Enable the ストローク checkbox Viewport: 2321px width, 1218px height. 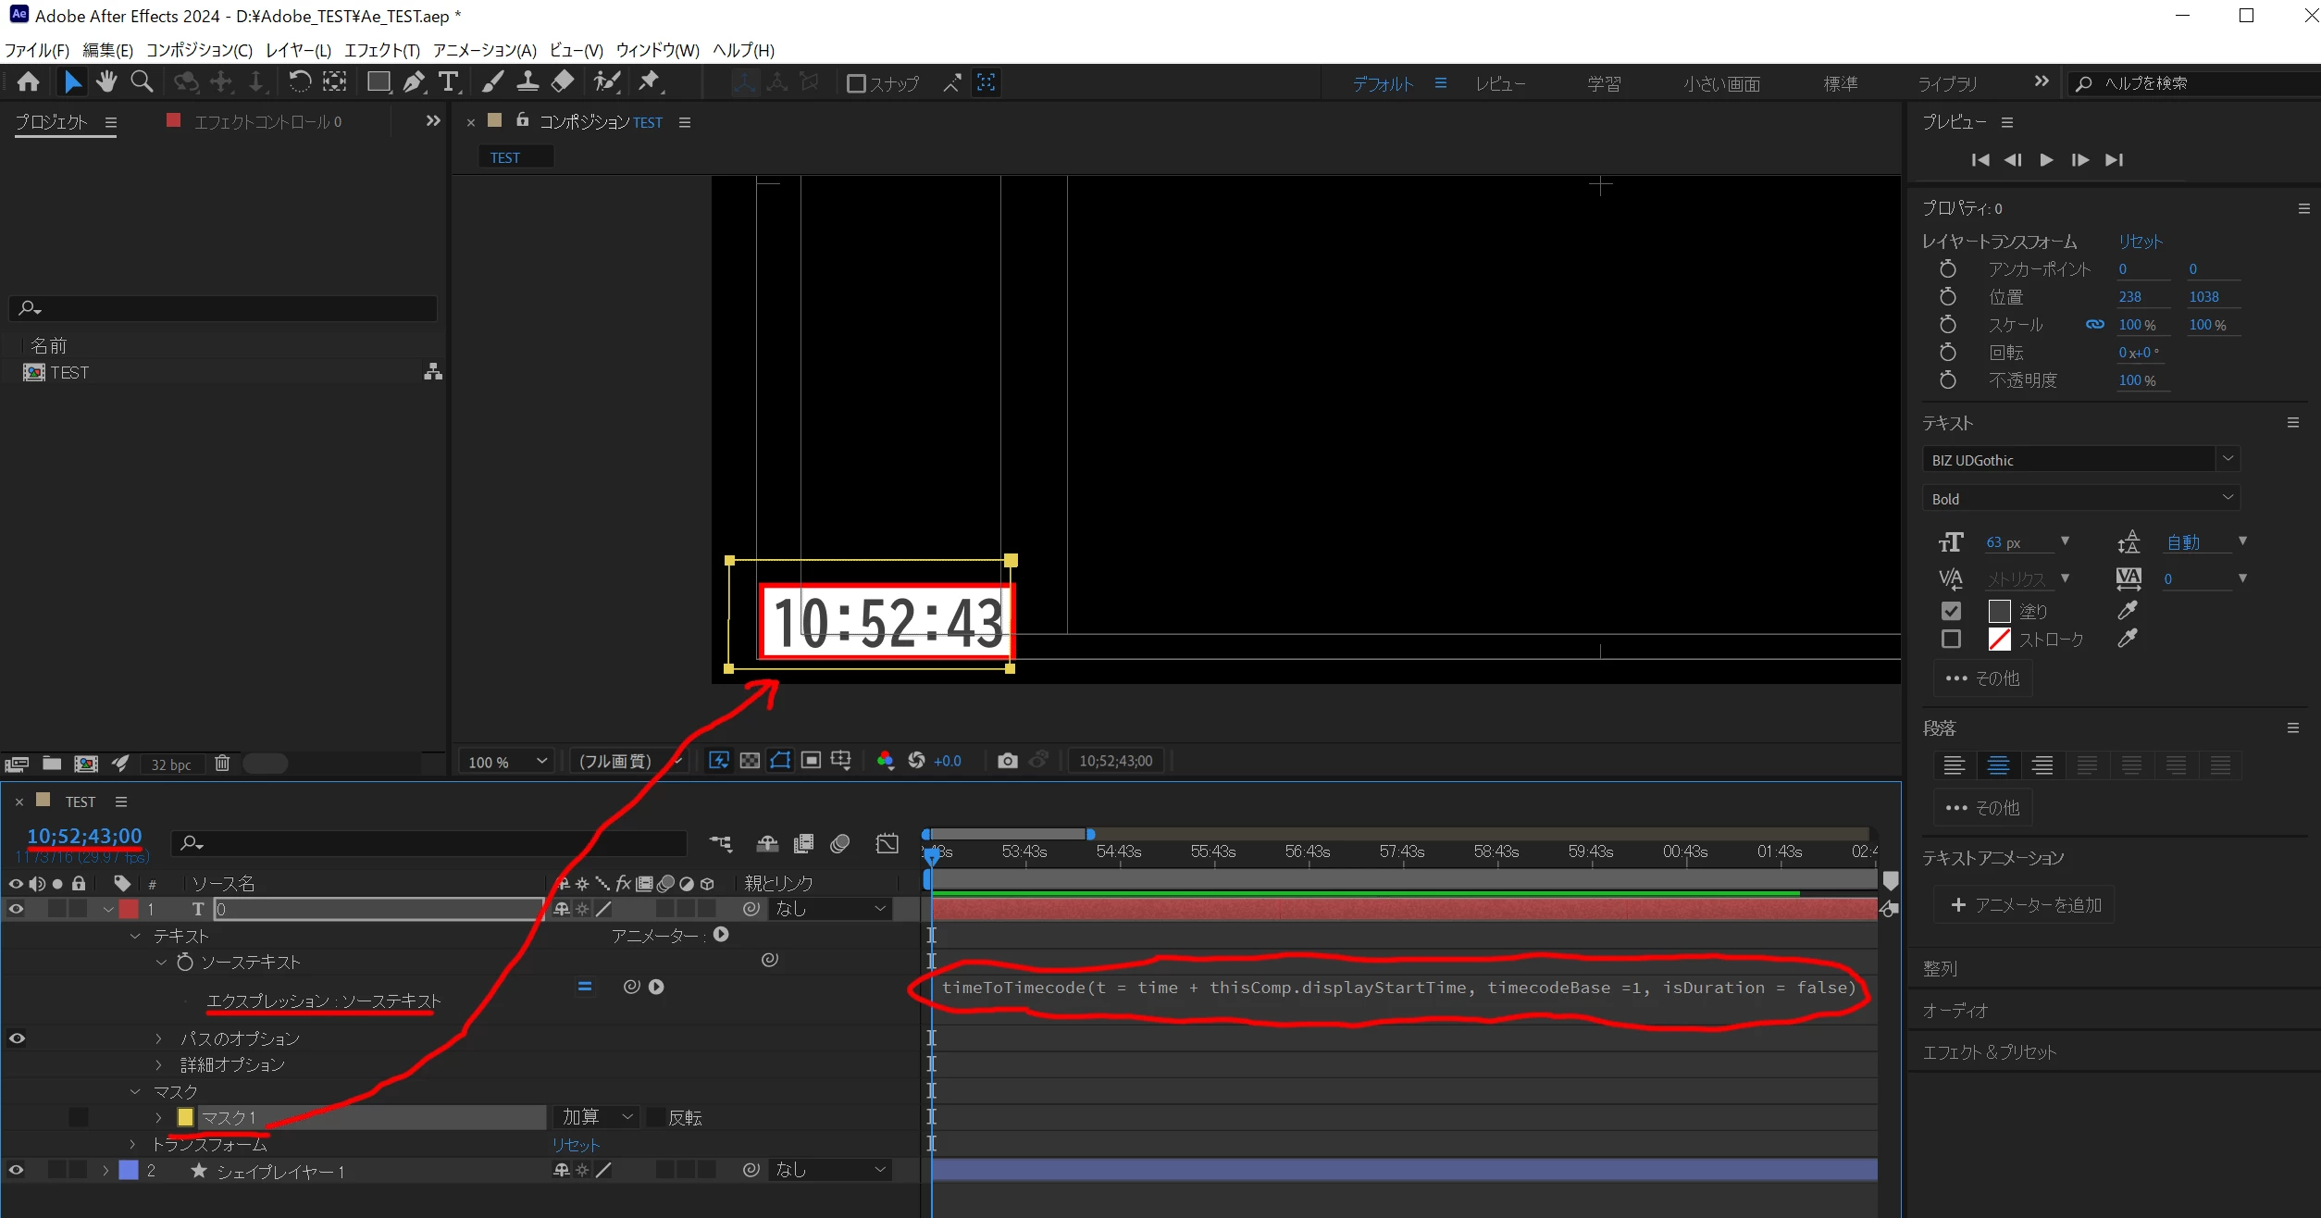(1951, 640)
